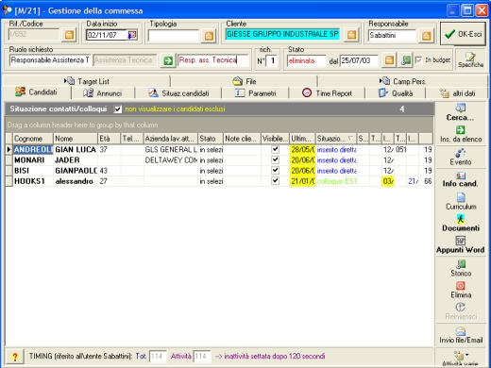Click the OK-Esci button

(x=463, y=34)
